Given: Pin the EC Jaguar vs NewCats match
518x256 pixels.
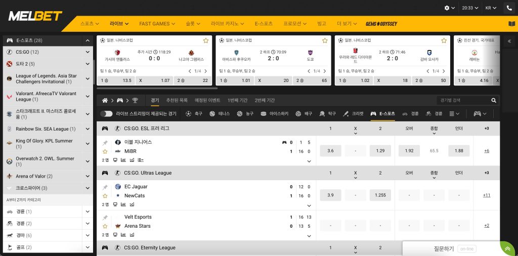Looking at the screenshot, I should click(x=105, y=187).
